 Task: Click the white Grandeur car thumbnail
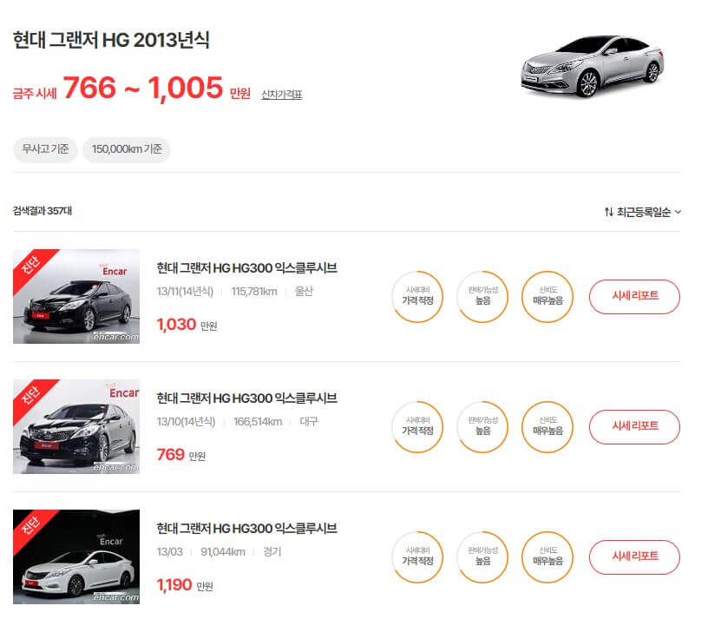(x=75, y=556)
